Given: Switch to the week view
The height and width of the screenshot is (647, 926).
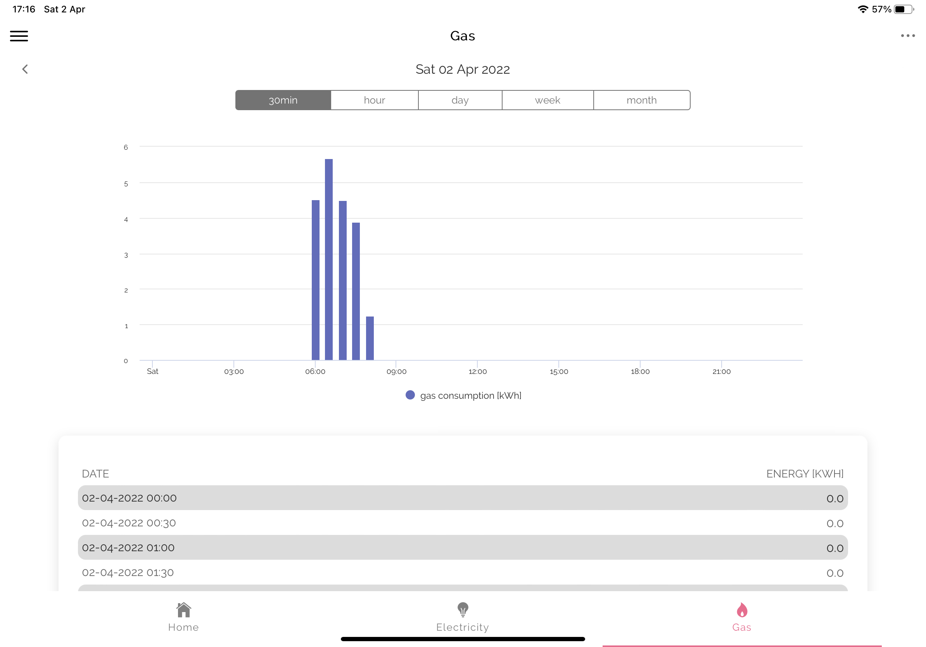Looking at the screenshot, I should [547, 100].
